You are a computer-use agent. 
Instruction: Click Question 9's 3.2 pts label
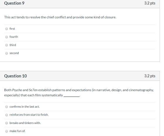(150, 3)
